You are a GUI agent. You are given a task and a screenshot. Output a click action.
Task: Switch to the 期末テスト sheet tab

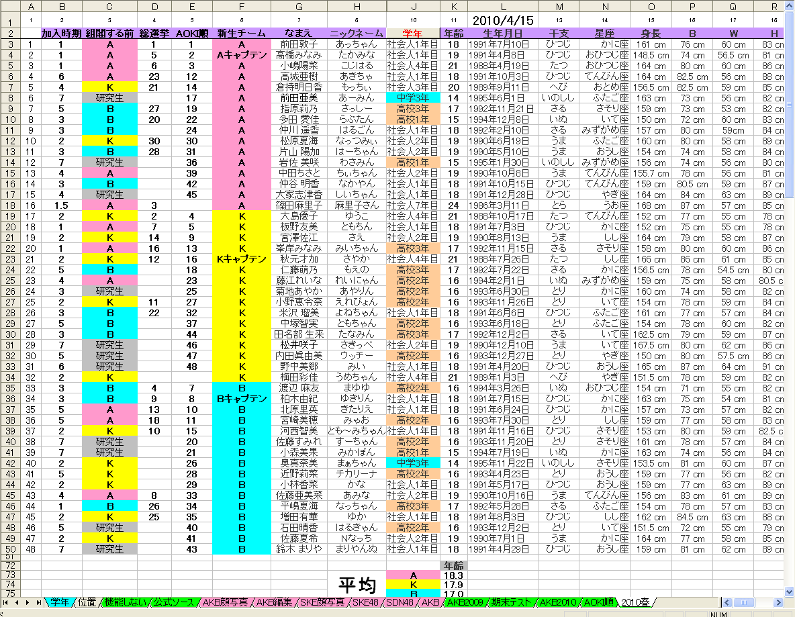pyautogui.click(x=510, y=602)
